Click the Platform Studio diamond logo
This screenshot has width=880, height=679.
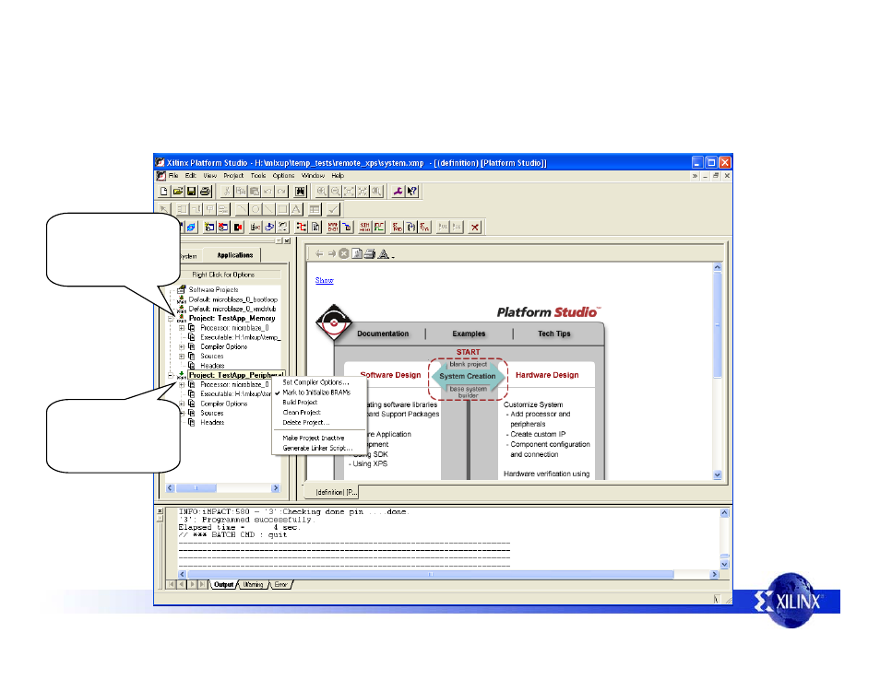334,322
